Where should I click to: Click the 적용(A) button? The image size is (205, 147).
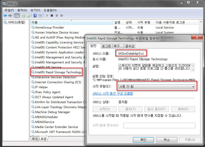tap(190, 140)
